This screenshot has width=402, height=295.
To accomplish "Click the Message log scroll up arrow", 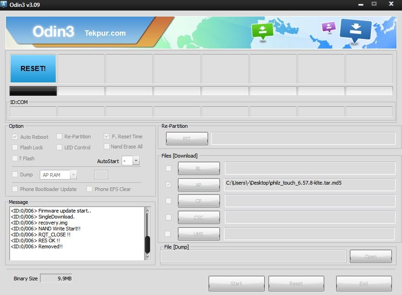I will pyautogui.click(x=147, y=211).
